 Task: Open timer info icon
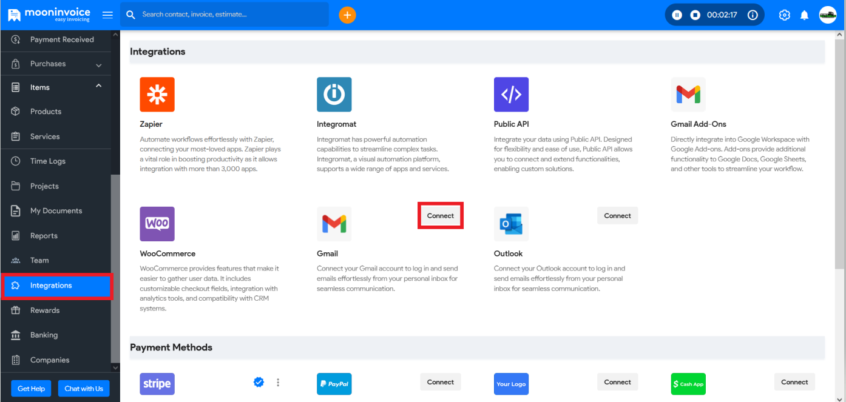[753, 15]
